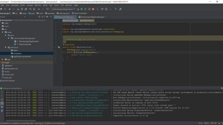This screenshot has width=223, height=125.
Task: Select application.properties file
Action: [x=21, y=57]
